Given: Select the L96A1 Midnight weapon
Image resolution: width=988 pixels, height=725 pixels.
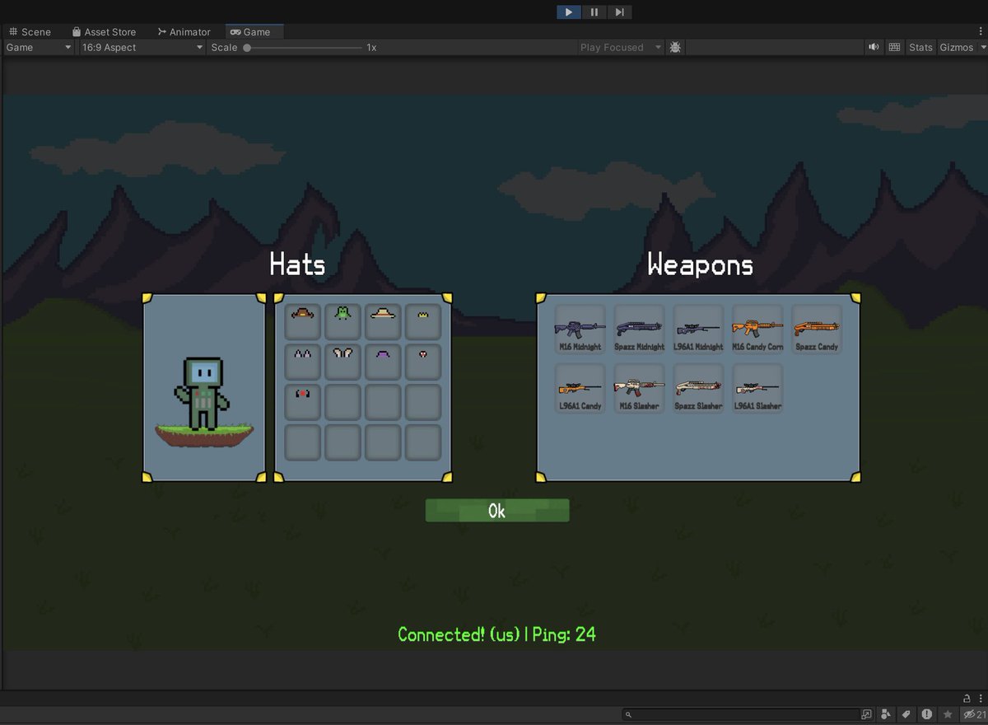Looking at the screenshot, I should [x=698, y=330].
